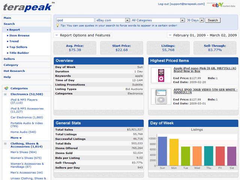The image size is (240, 180).
Task: Open Home Audio (540) category
Action: [23, 132]
